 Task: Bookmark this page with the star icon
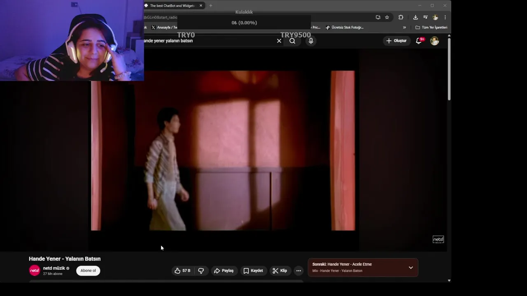point(387,17)
